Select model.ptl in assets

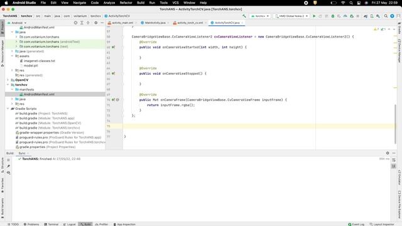click(x=31, y=65)
